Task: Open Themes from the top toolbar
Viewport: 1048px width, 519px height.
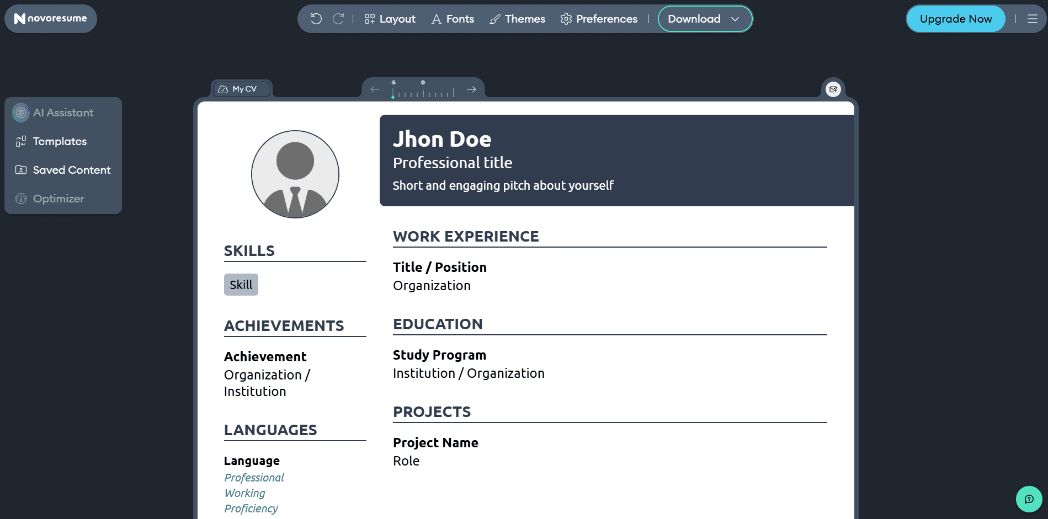Action: 517,18
